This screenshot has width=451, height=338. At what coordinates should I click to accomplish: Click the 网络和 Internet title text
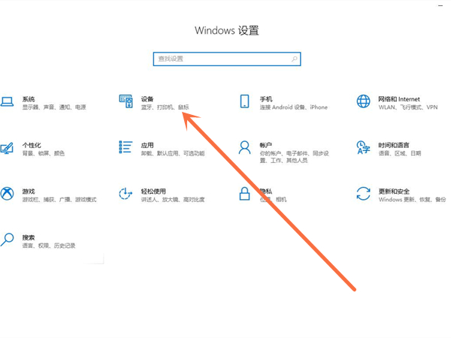pyautogui.click(x=399, y=99)
